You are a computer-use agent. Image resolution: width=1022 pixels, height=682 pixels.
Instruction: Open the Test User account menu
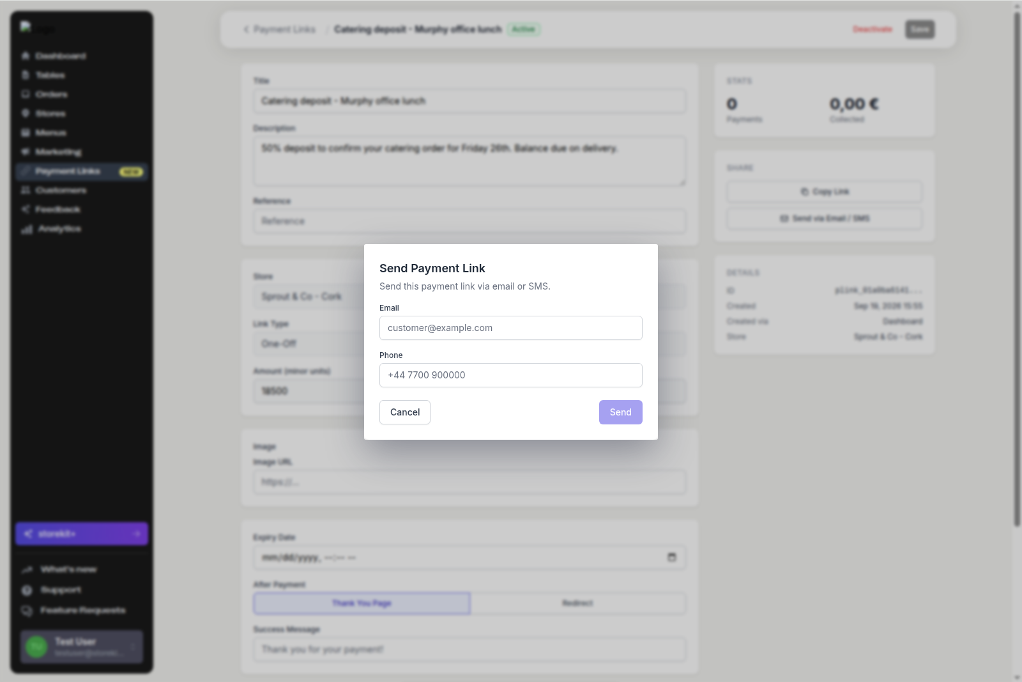82,647
